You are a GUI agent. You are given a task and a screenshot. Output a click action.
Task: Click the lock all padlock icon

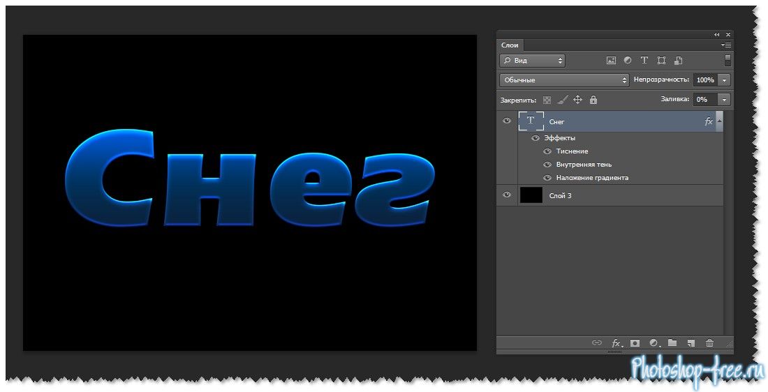pos(593,100)
